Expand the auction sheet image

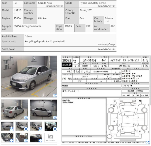[148, 142]
